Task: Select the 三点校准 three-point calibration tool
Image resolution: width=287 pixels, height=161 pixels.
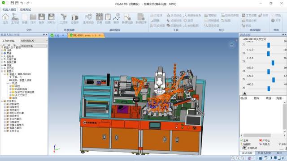Action: tap(157, 25)
